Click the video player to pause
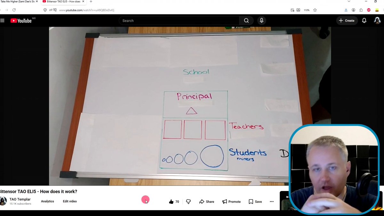 [190, 106]
